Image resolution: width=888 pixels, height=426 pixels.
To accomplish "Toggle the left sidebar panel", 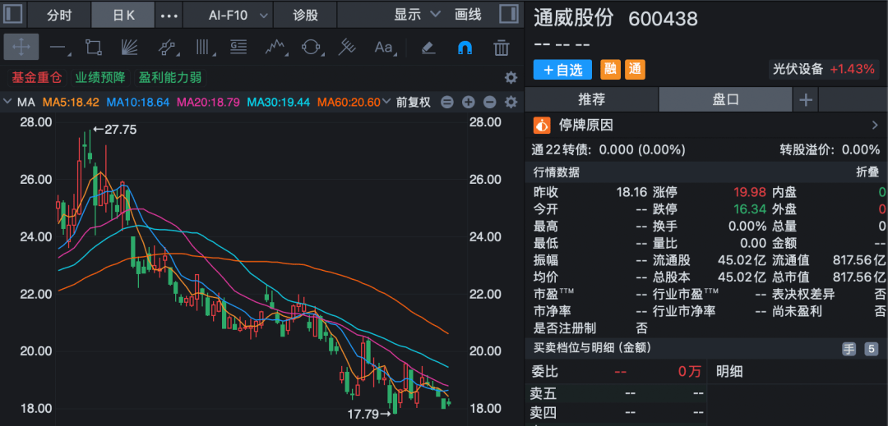I will click(x=14, y=15).
